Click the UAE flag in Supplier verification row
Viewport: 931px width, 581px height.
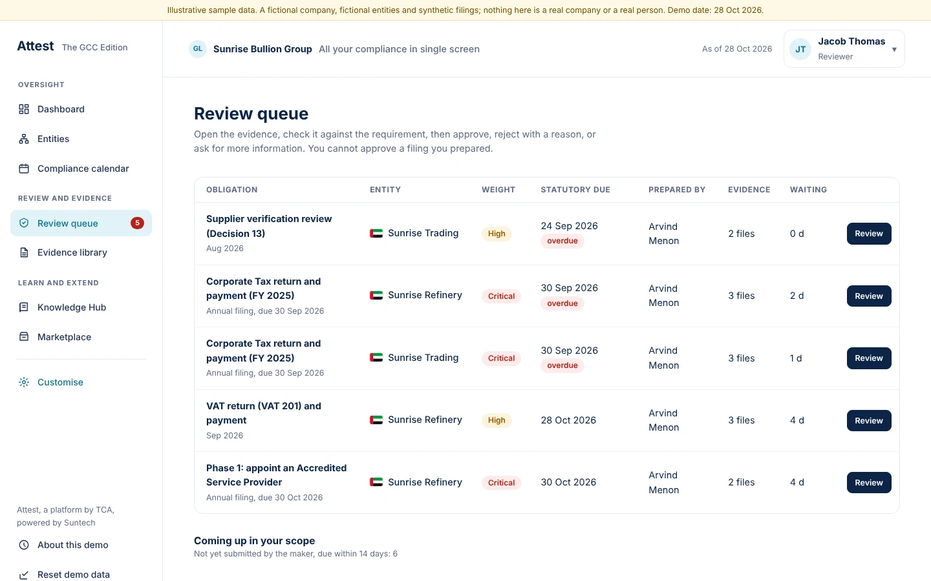point(376,233)
